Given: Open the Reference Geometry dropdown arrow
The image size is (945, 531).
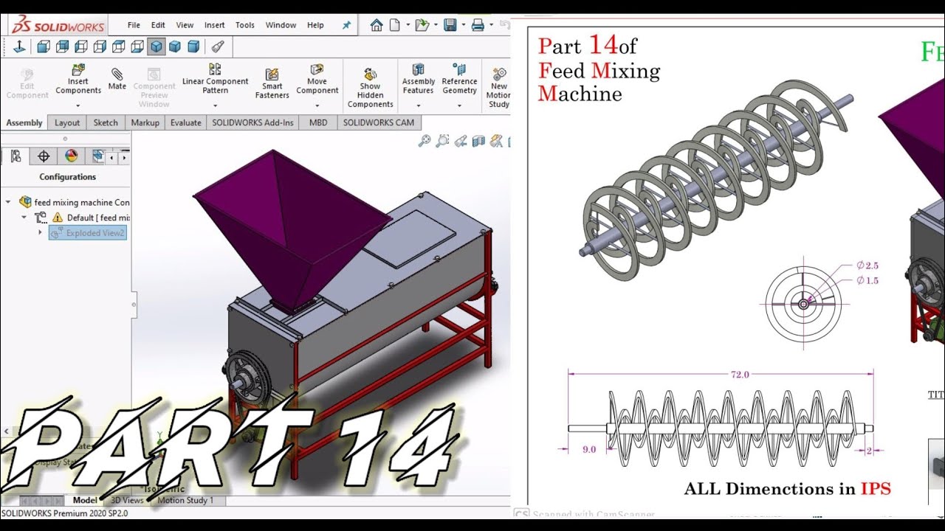Looking at the screenshot, I should click(459, 105).
